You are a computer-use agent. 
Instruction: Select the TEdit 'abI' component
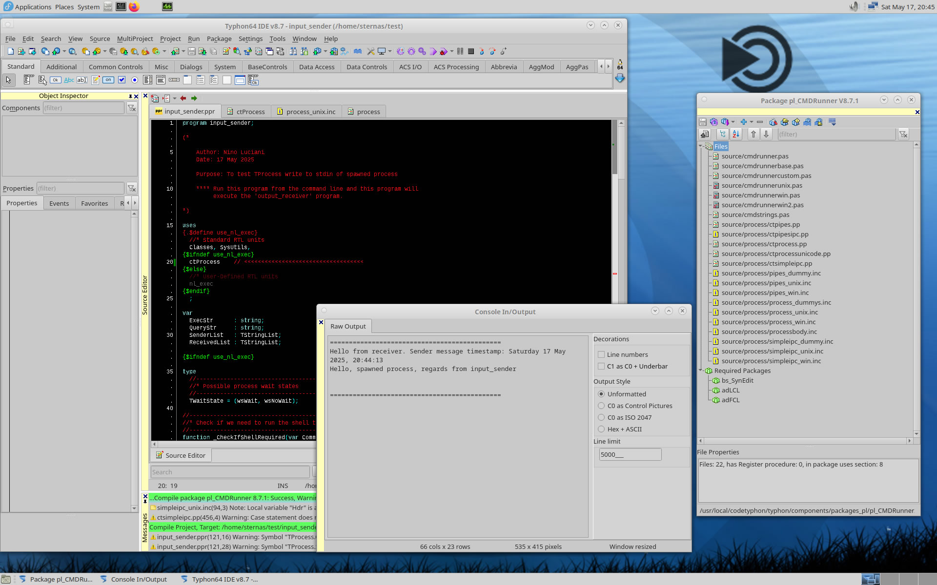(81, 80)
